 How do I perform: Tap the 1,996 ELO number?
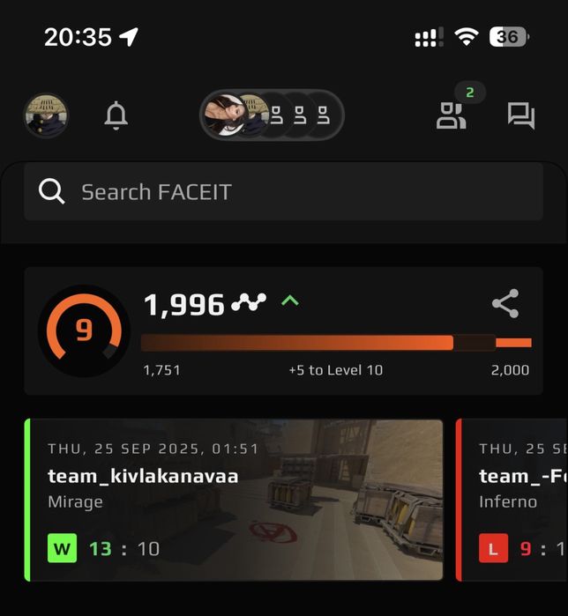[184, 305]
